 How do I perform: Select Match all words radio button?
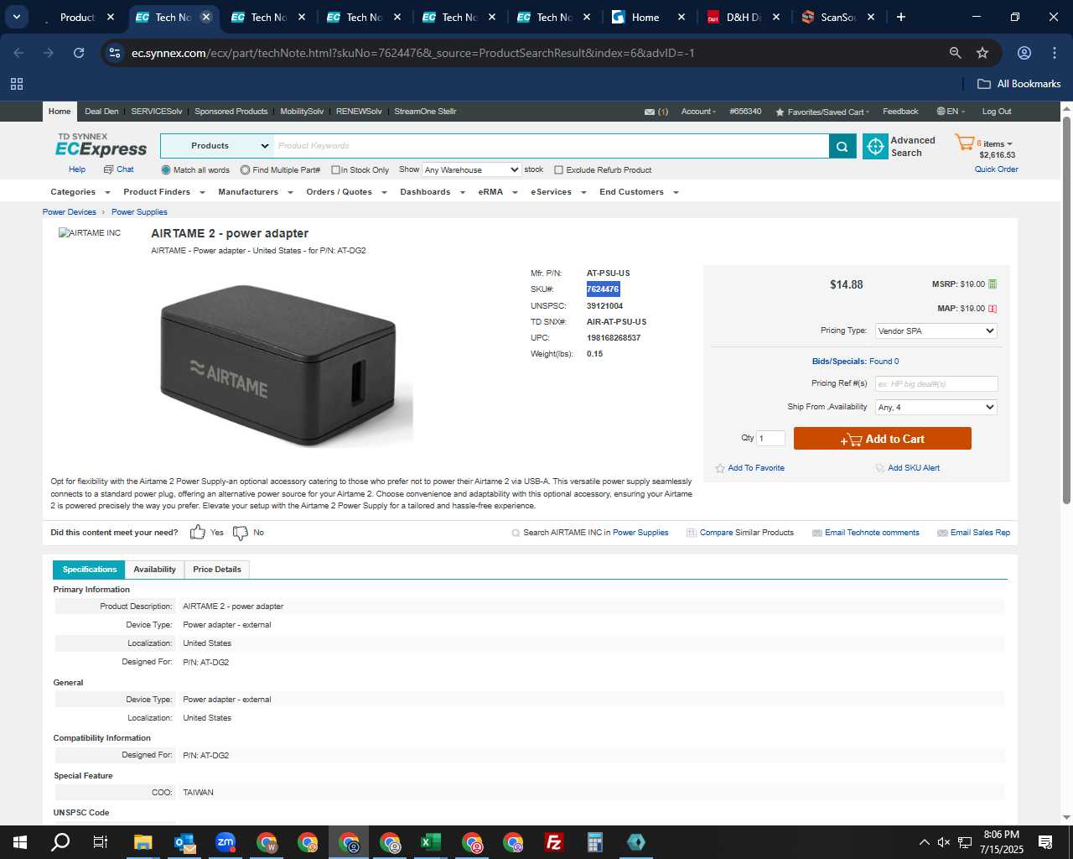pyautogui.click(x=166, y=169)
